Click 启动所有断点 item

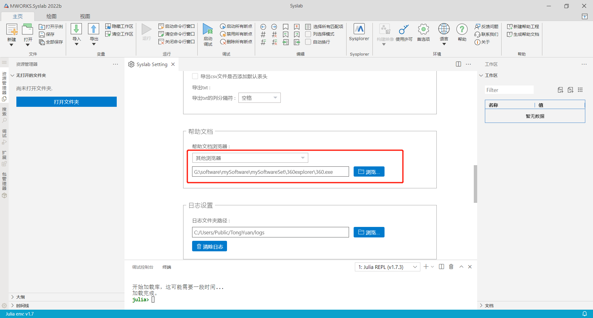[x=236, y=26]
